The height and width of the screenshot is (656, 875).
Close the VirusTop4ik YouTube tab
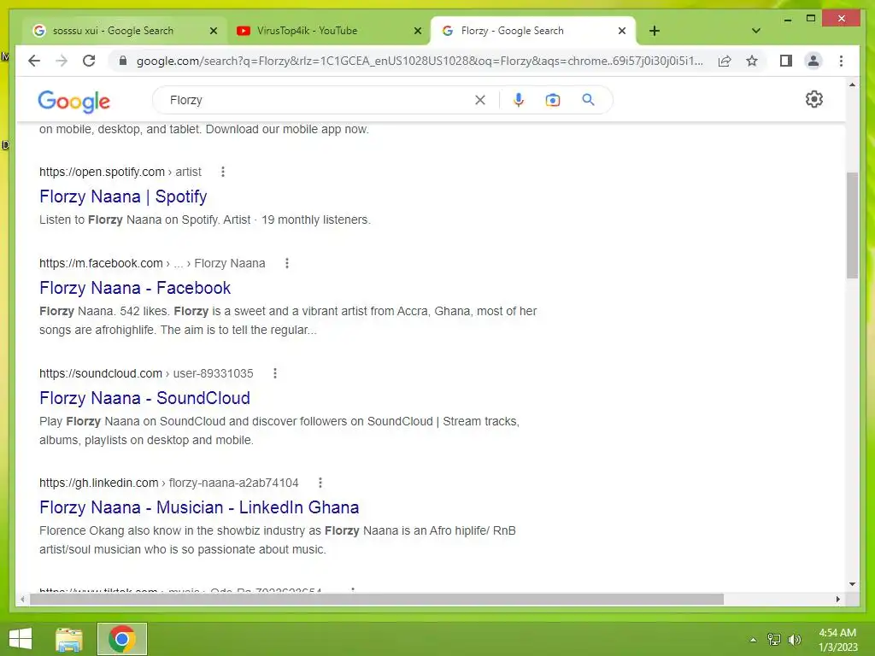click(x=417, y=31)
